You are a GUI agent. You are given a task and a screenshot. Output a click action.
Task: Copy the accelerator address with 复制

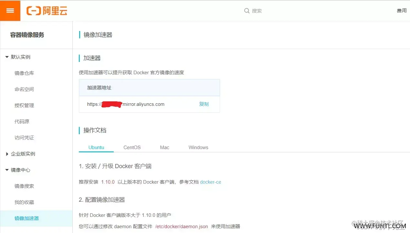[x=204, y=104]
